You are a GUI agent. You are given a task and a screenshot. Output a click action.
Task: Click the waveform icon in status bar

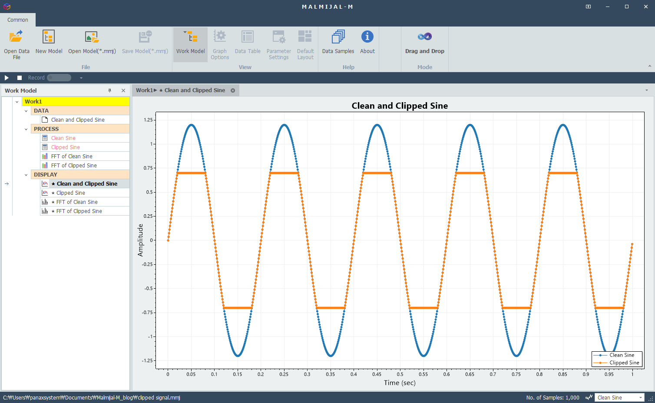click(x=589, y=397)
